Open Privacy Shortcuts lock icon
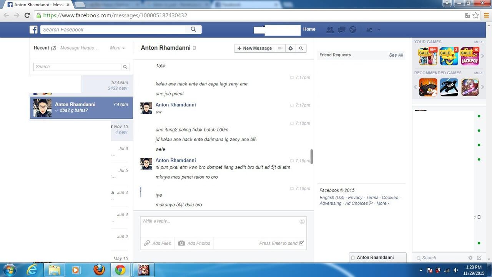492x277 pixels. point(369,30)
